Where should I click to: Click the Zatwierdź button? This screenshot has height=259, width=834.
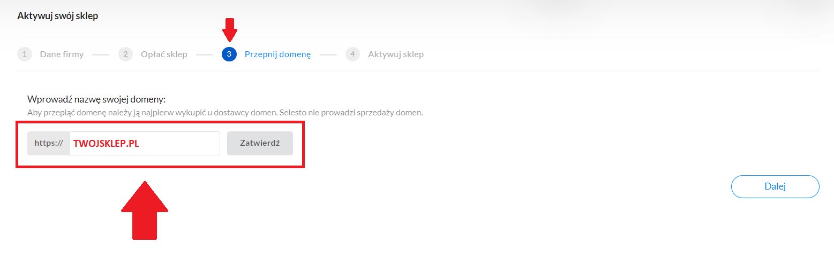(260, 144)
